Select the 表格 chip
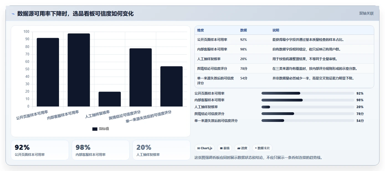 [225, 148]
